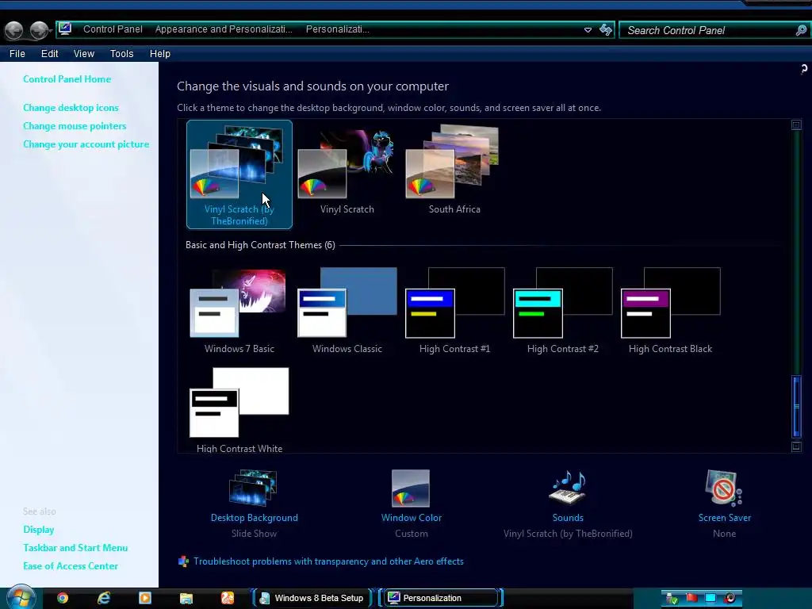
Task: Click the volume tray icon
Action: pyautogui.click(x=730, y=598)
